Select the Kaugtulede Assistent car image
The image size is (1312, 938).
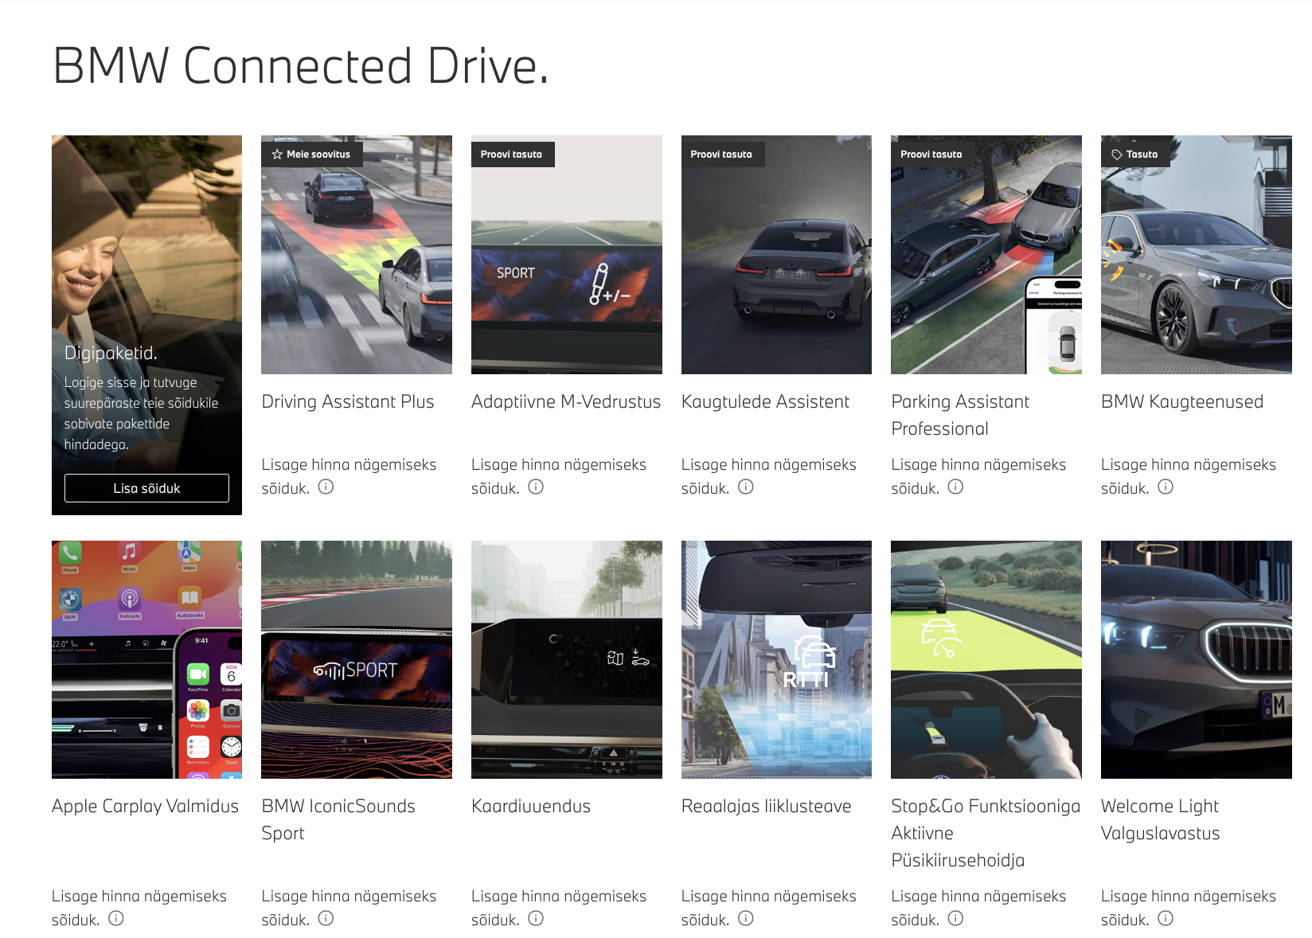[x=776, y=255]
